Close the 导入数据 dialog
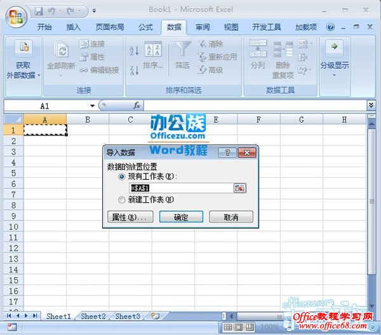This screenshot has width=381, height=335. pos(247,153)
